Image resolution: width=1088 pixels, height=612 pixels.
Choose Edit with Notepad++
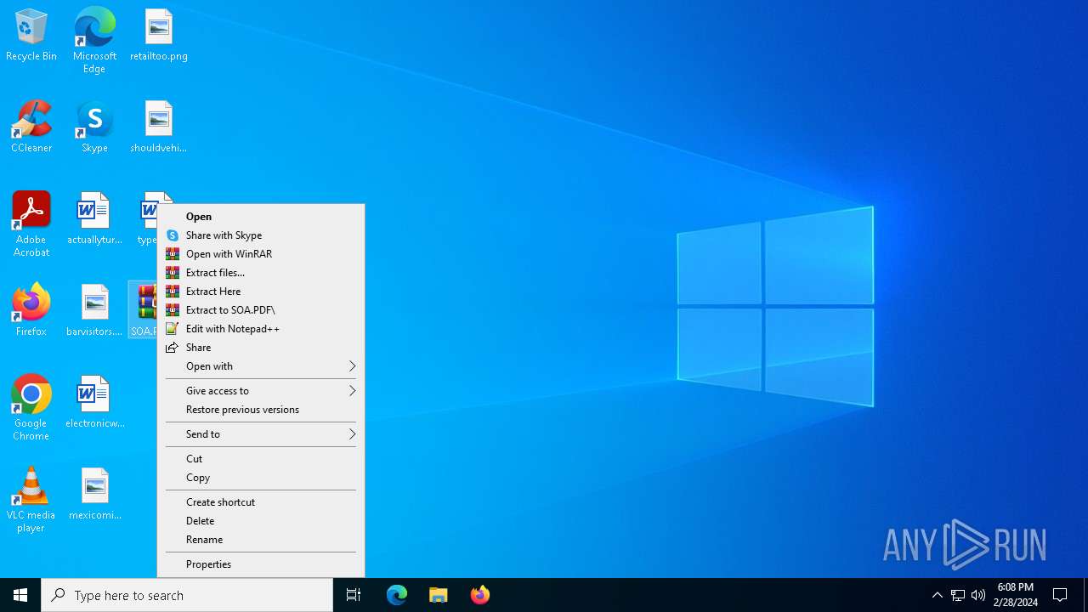point(261,329)
